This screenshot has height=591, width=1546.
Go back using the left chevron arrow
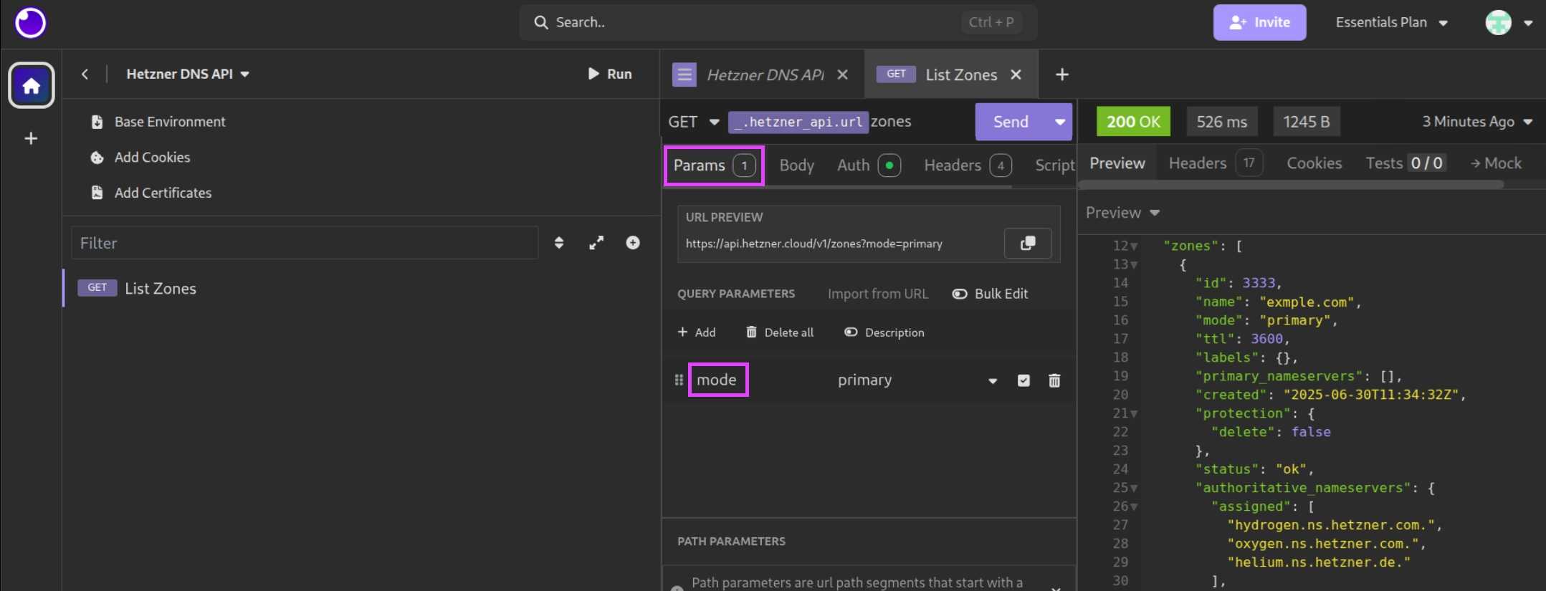pos(85,74)
